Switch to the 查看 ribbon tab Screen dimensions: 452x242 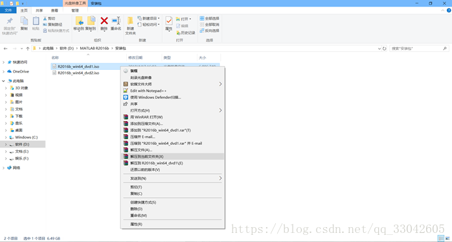54,10
